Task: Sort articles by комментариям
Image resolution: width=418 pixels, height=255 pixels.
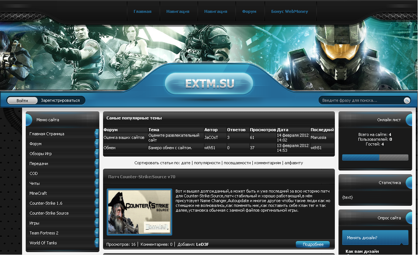Action: [268, 163]
